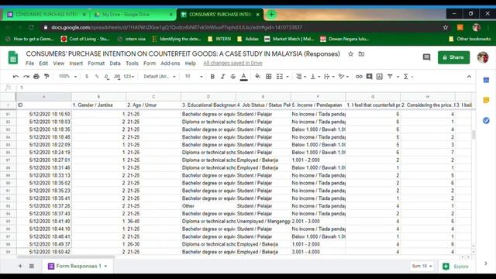Open the text color picker
The width and height of the screenshot is (496, 279).
[243, 77]
